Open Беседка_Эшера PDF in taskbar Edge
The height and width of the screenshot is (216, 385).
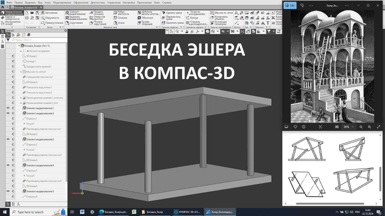pos(113,212)
